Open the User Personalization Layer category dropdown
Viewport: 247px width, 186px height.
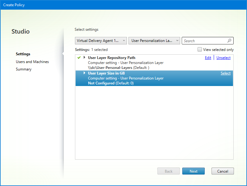(154, 41)
